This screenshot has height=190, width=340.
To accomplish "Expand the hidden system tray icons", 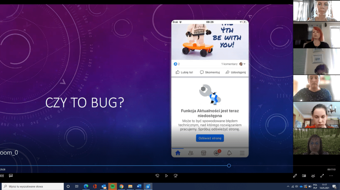I will coord(288,186).
